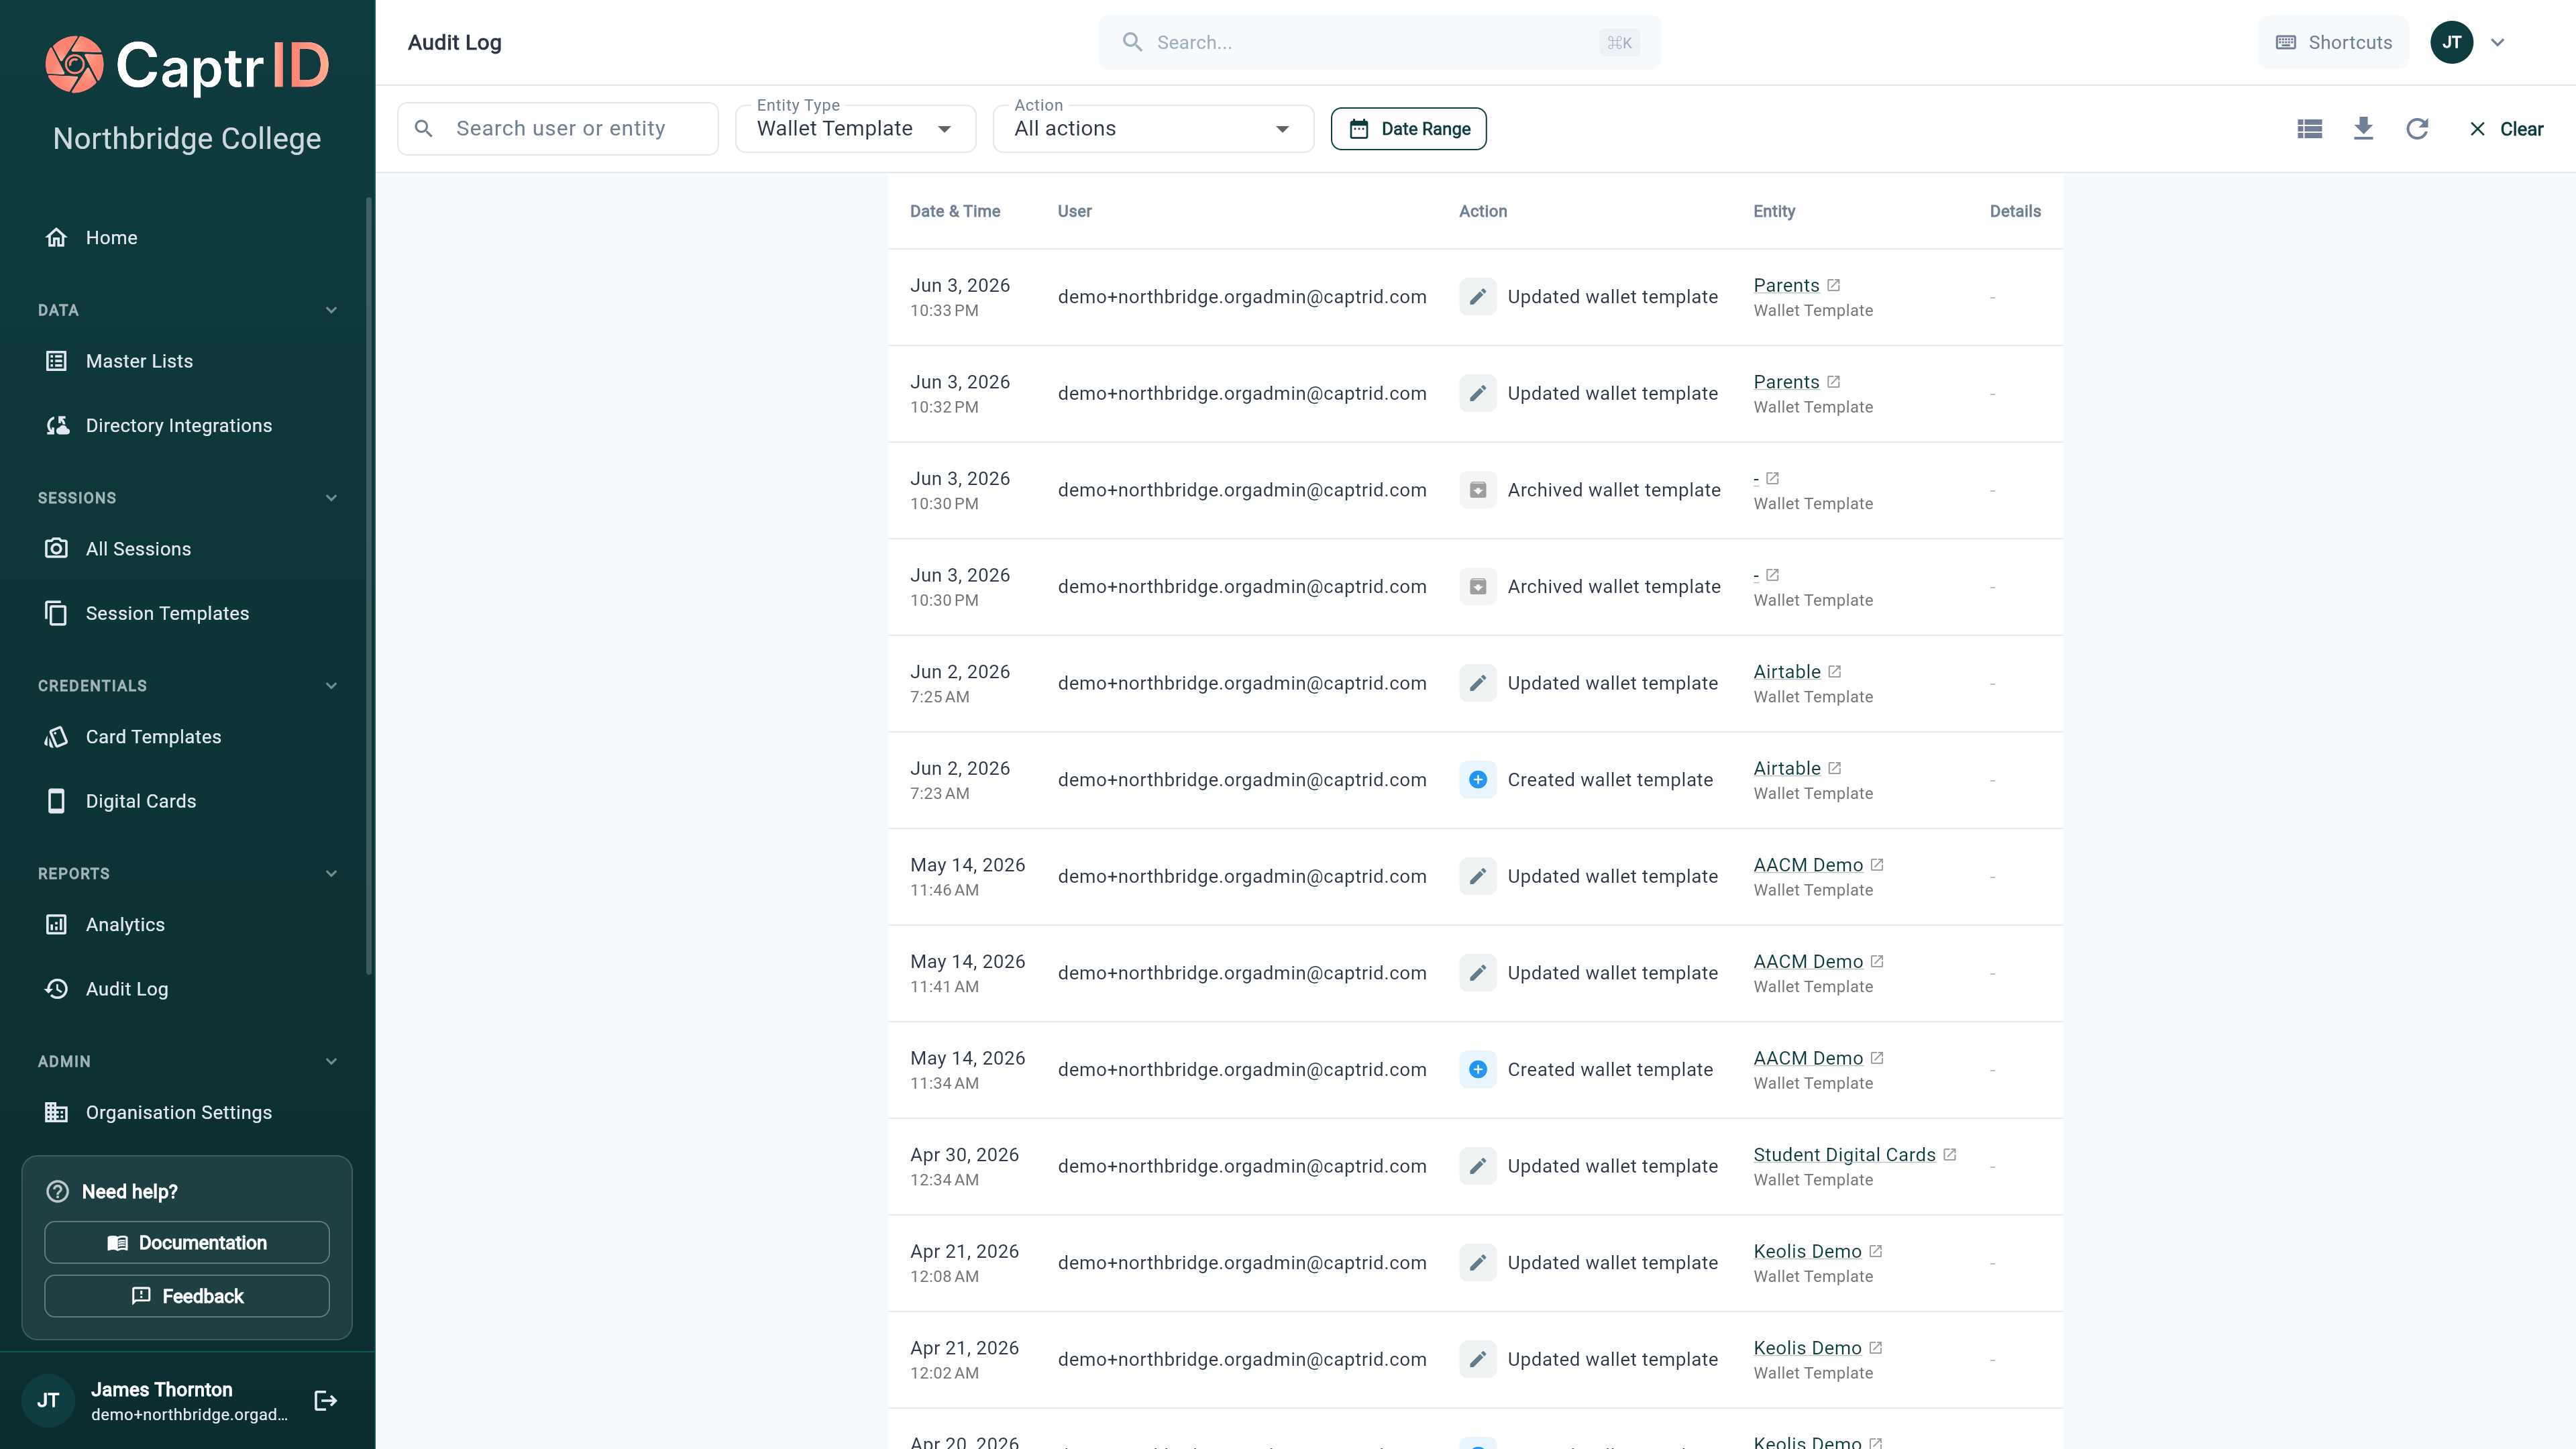Click the Search user or entity field
Viewport: 2576px width, 1449px height.
558,128
